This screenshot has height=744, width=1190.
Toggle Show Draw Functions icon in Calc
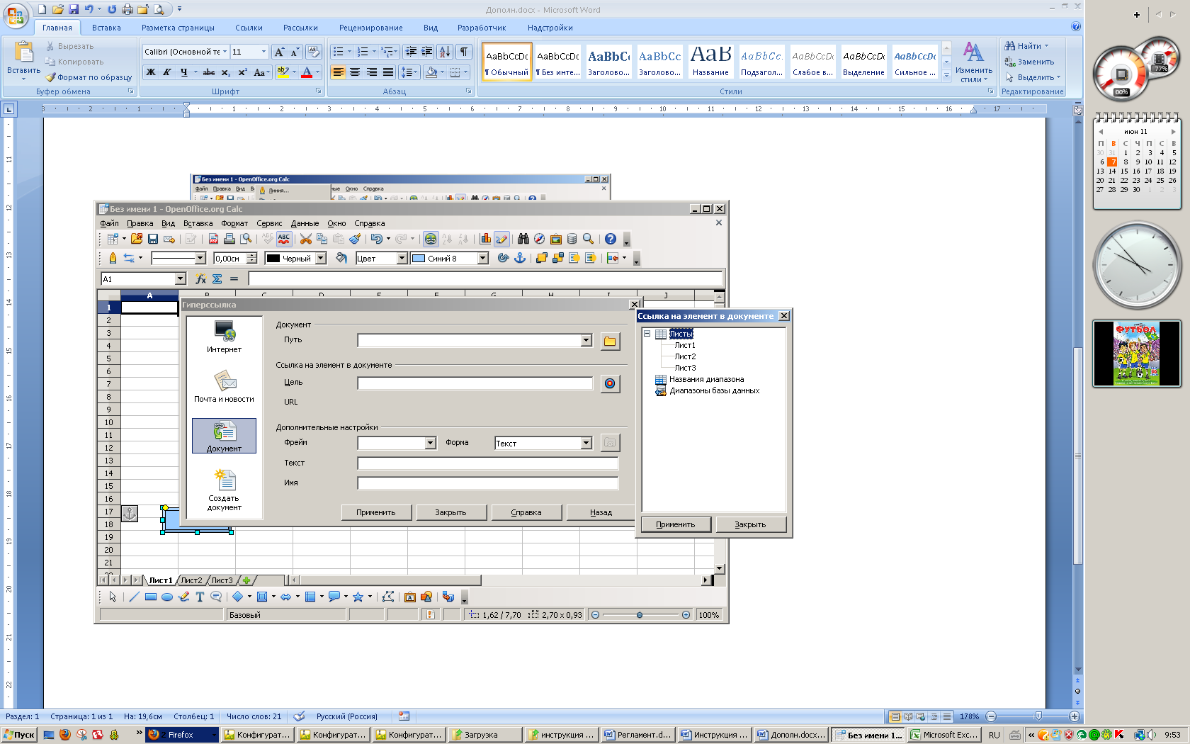[501, 239]
